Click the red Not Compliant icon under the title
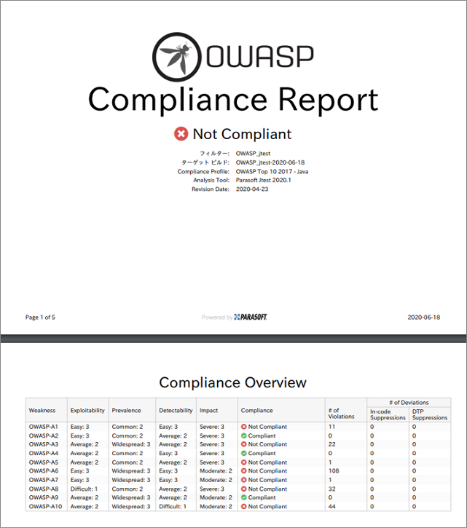Viewport: 467px width, 528px height. click(181, 134)
